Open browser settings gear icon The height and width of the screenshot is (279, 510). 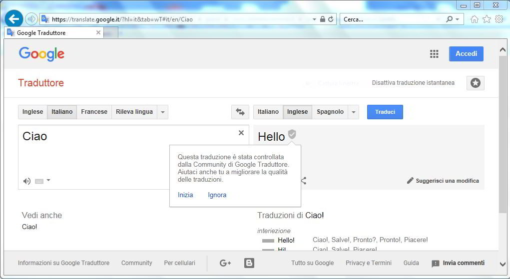(499, 19)
